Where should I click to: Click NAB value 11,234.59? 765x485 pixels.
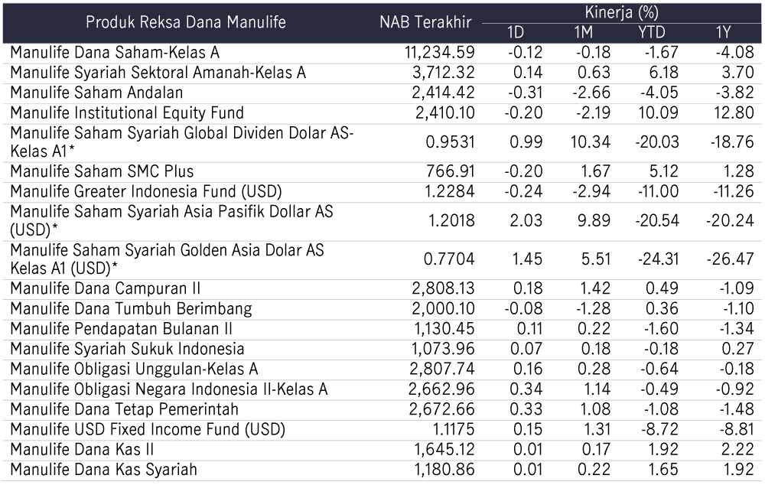pos(440,53)
